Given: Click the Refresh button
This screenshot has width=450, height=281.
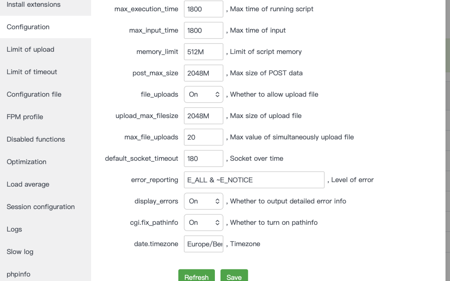Looking at the screenshot, I should 196,277.
